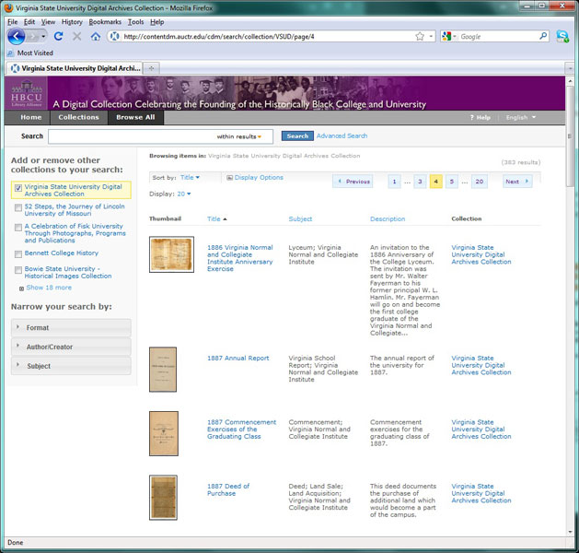Reload the page with the refresh icon

pyautogui.click(x=58, y=36)
